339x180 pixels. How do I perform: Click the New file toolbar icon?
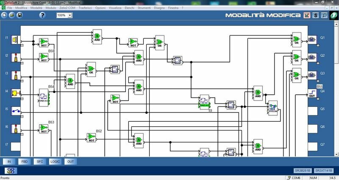[x=4, y=15]
